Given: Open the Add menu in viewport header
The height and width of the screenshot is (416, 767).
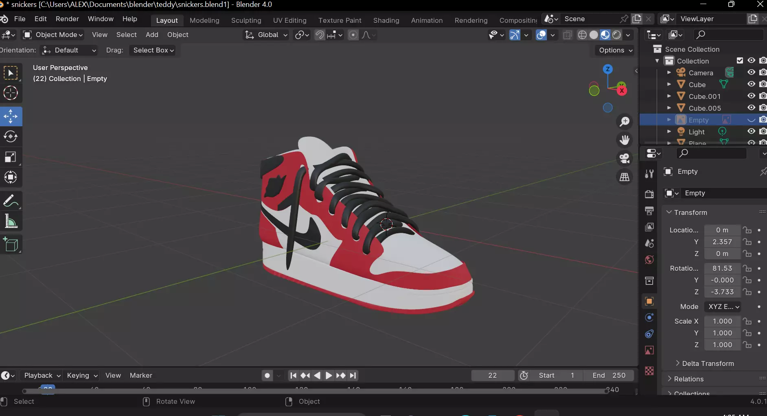Looking at the screenshot, I should click(x=152, y=35).
